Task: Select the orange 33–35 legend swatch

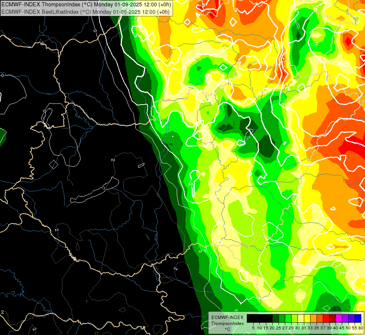Action: click(314, 318)
